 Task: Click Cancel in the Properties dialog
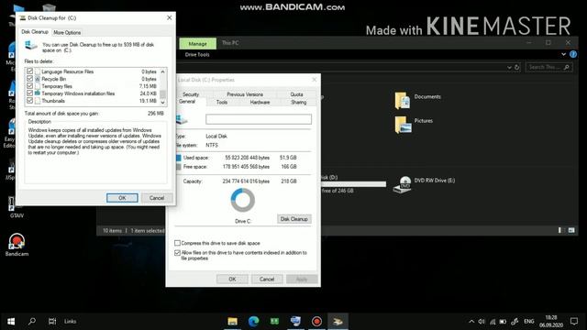point(267,279)
